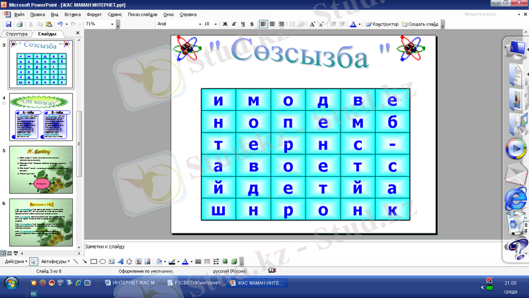
Task: Click the Print icon in the toolbar
Action: (x=19, y=24)
